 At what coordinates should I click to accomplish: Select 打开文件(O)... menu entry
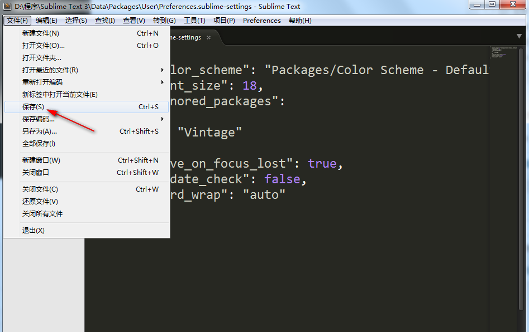click(87, 46)
